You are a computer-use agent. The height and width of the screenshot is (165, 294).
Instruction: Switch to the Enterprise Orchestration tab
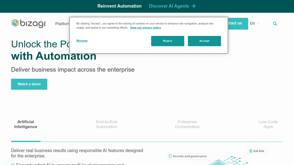pyautogui.click(x=187, y=124)
